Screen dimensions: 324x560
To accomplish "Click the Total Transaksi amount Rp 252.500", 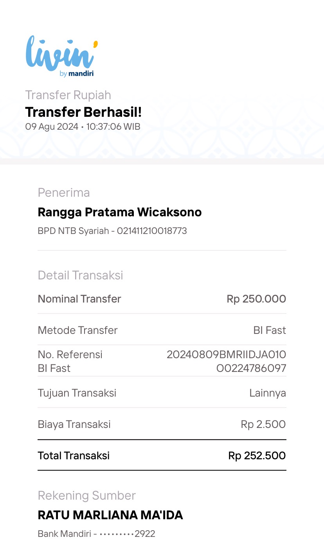I will click(x=257, y=455).
